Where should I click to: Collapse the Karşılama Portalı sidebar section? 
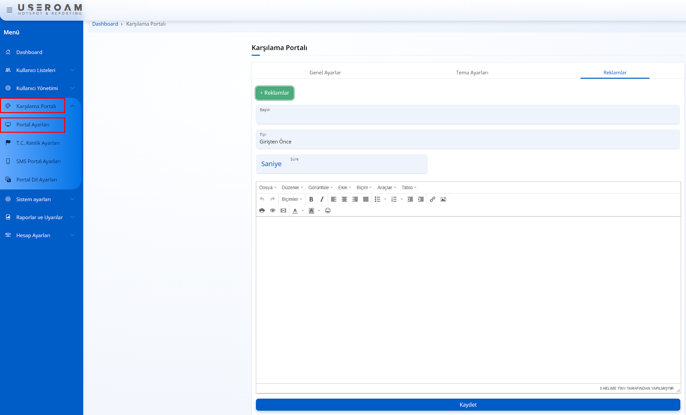pyautogui.click(x=72, y=106)
